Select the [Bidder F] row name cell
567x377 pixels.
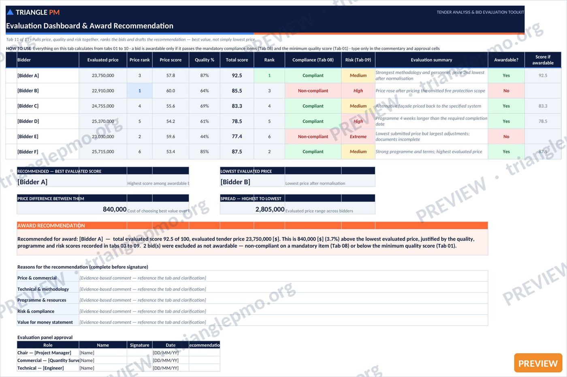pyautogui.click(x=48, y=151)
